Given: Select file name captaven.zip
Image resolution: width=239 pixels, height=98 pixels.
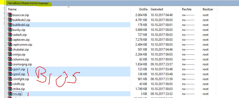Looking at the screenshot, I should (21, 40).
